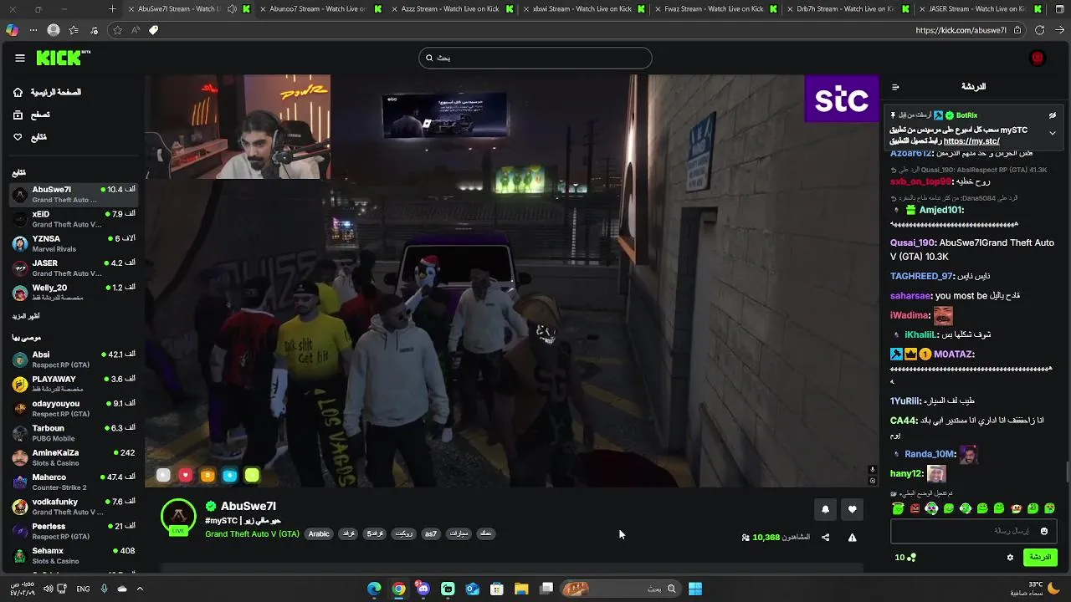Click the red stream overlay icon
Viewport: 1071px width, 602px height.
pyautogui.click(x=186, y=475)
